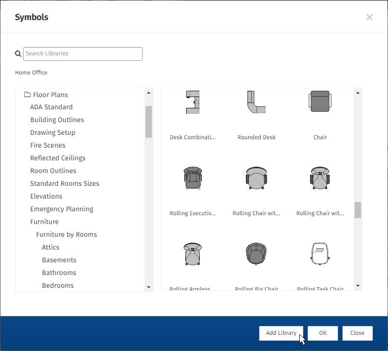
Task: Select the Rolling Armless chair symbol
Action: tap(193, 254)
